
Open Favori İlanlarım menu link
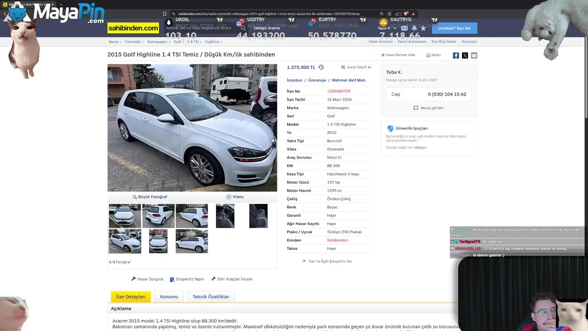[x=381, y=42]
